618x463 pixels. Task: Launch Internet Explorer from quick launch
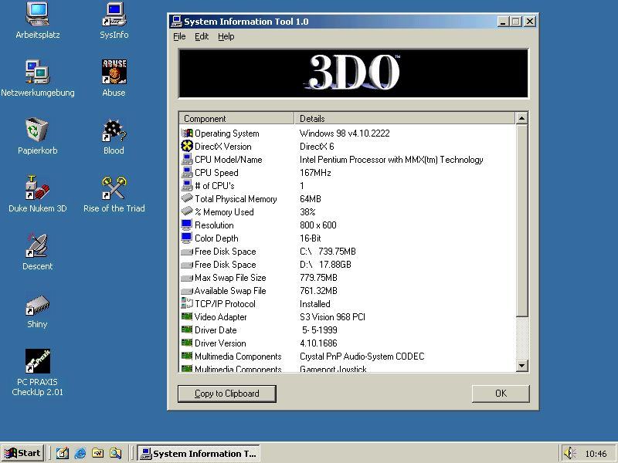click(x=80, y=453)
